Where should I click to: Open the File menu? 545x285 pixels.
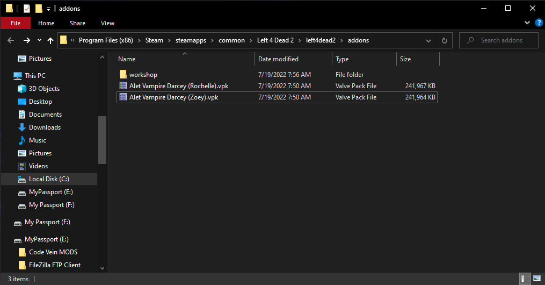16,23
